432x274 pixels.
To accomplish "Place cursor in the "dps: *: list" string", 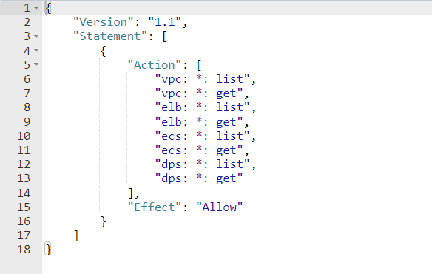I will coord(202,164).
